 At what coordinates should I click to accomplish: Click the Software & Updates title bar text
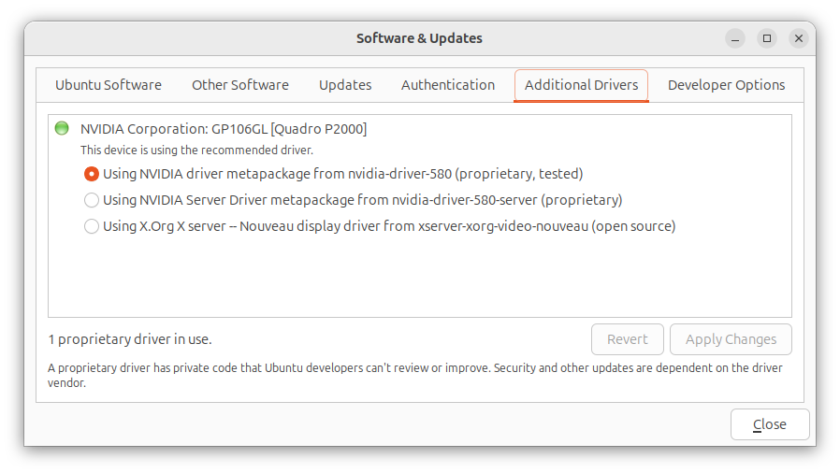(419, 38)
